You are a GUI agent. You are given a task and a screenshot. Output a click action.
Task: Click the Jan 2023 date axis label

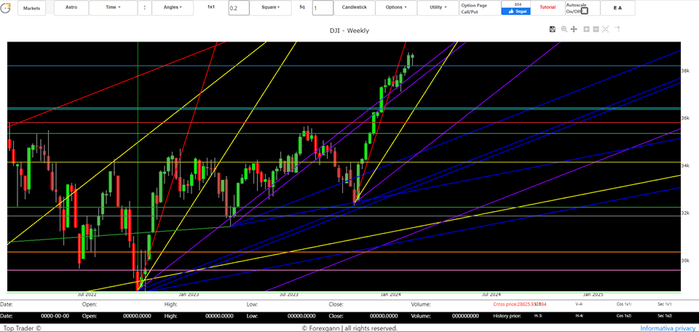point(189,295)
